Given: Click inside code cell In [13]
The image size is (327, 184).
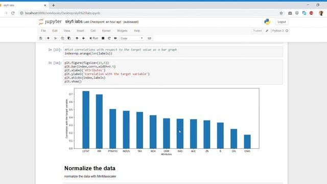Looking at the screenshot, I should pyautogui.click(x=173, y=52).
